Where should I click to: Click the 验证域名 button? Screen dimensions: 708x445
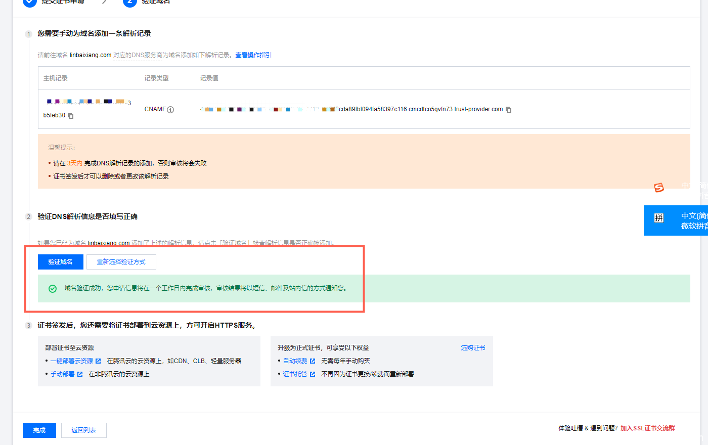pos(61,262)
